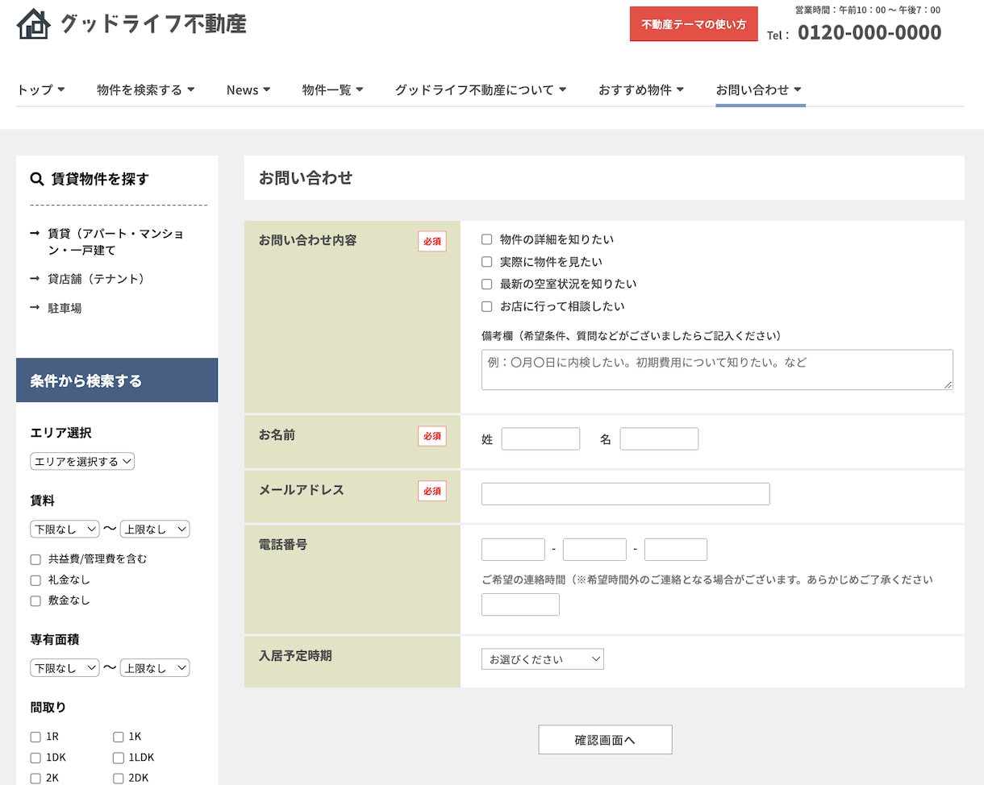This screenshot has width=984, height=785.
Task: Click 条件から検索する heading
Action: [x=85, y=380]
